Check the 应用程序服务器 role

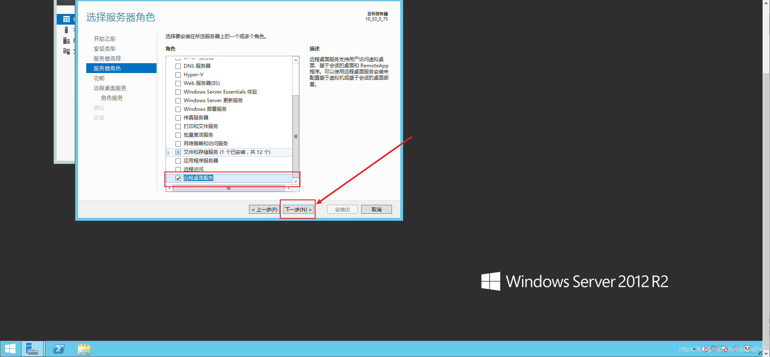pyautogui.click(x=178, y=161)
